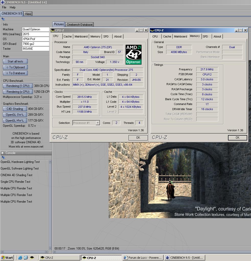The image size is (251, 261).
Task: Switch to second CPU-Z taskbar button
Action: pyautogui.click(x=101, y=258)
